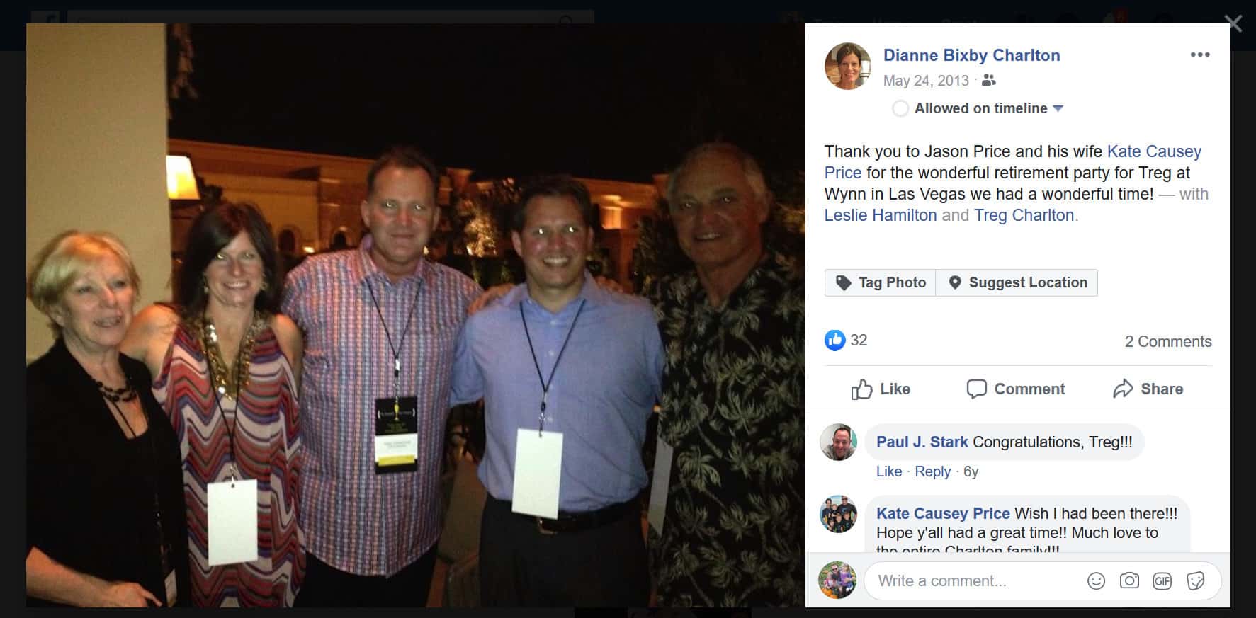Image resolution: width=1256 pixels, height=618 pixels.
Task: Click the Suggest Location button
Action: (1017, 282)
